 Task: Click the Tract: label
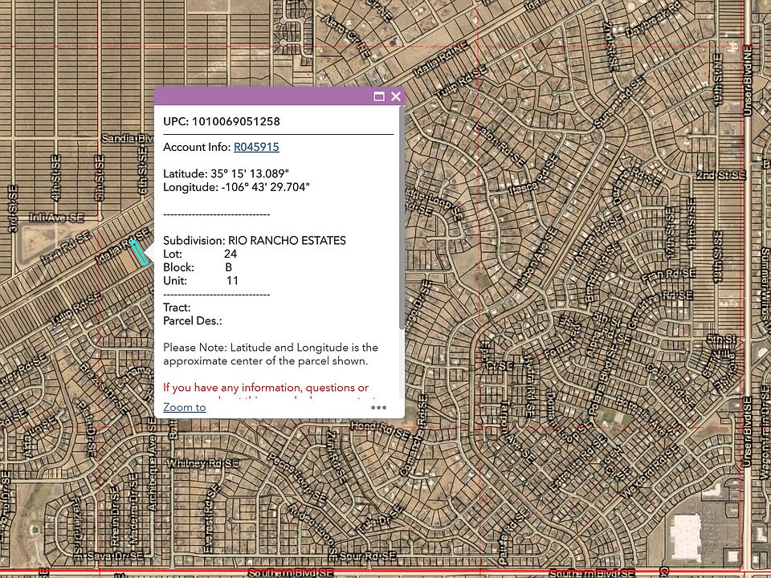point(177,307)
